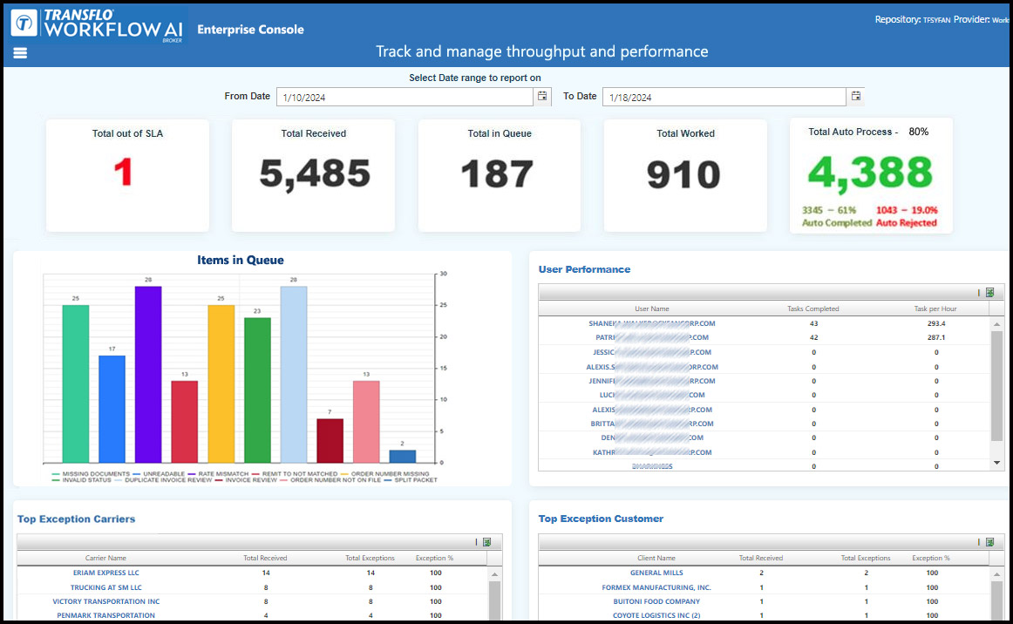The image size is (1013, 624).
Task: Click Task per Hour value 293.4
Action: tap(936, 323)
